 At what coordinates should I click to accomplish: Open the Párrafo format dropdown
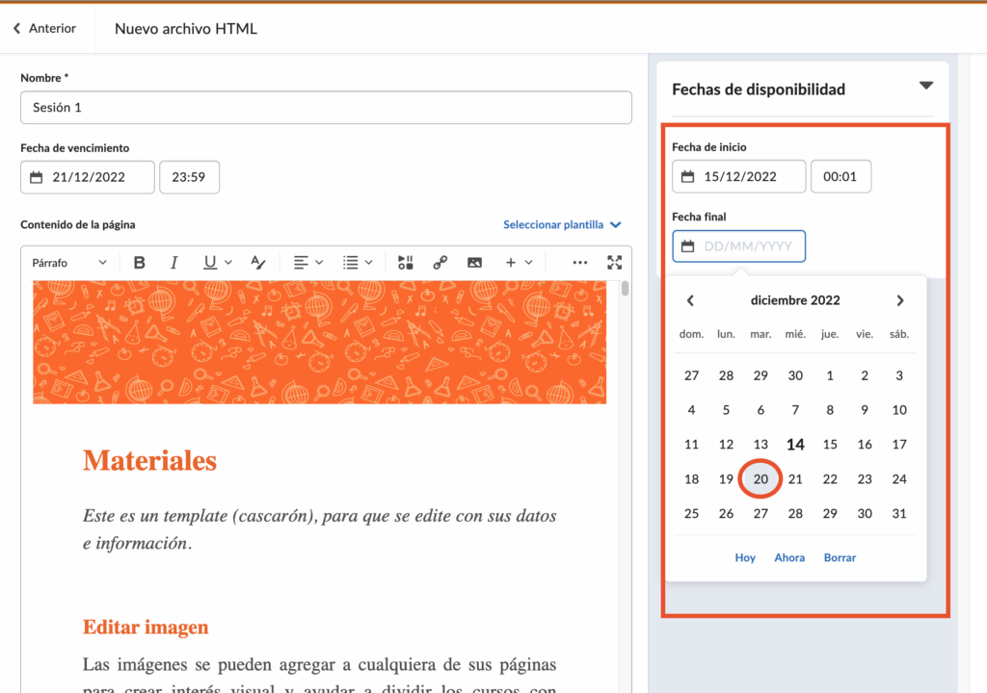click(x=69, y=263)
